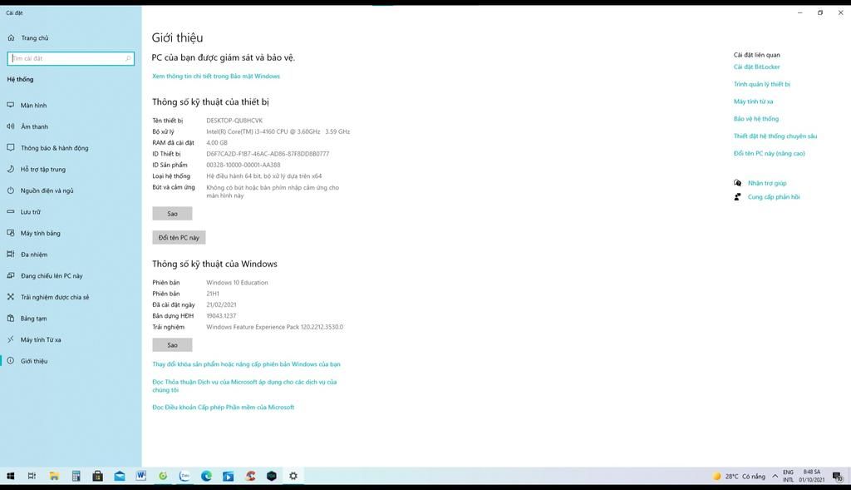Screen dimensions: 851x490
Task: Open Trình quản lý thiết bị link
Action: pyautogui.click(x=762, y=84)
